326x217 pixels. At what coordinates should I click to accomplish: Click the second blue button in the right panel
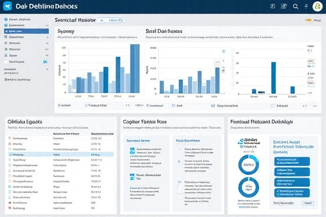coord(292,172)
